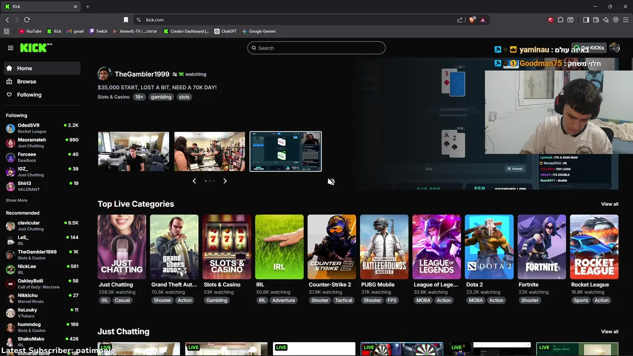Screen dimensions: 633x356
Task: Open the Twitch bookmark
Action: tap(98, 31)
